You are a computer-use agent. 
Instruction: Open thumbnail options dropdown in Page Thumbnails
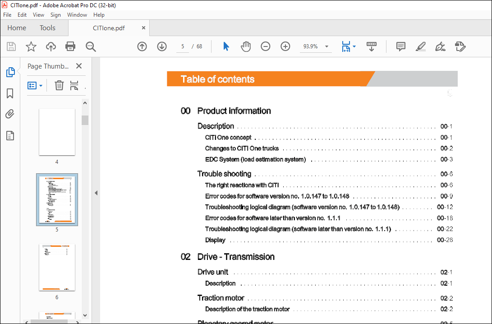(35, 85)
